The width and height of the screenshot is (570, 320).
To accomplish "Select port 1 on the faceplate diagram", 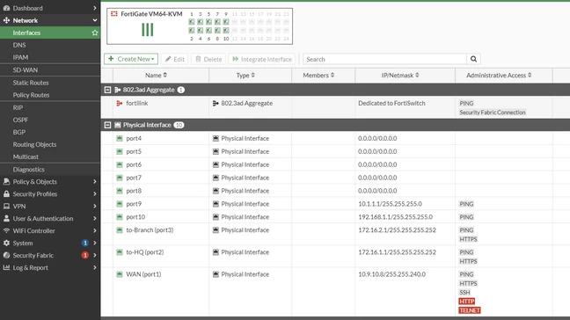I will (192, 22).
